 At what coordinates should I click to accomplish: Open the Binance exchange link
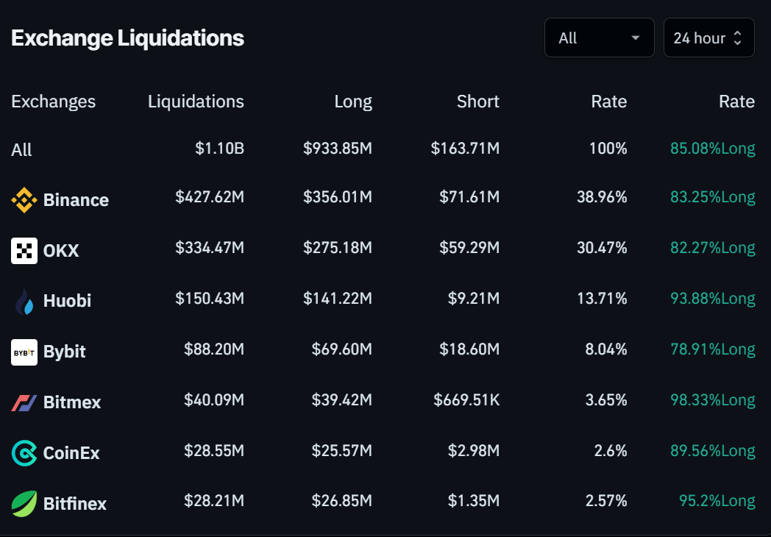76,200
